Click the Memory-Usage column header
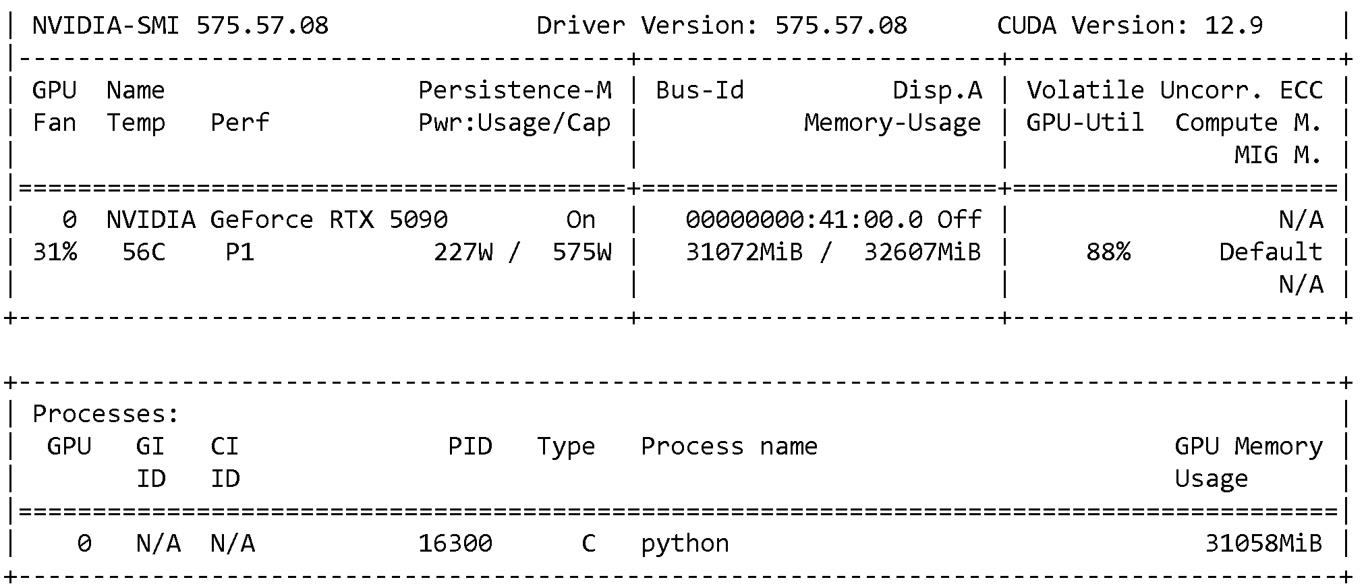The width and height of the screenshot is (1366, 584). [x=892, y=123]
